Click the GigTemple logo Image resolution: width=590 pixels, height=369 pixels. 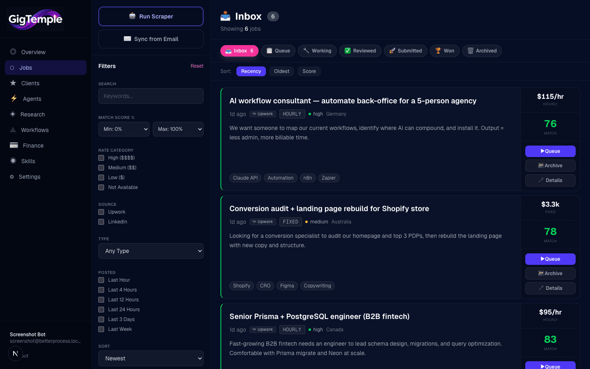coord(35,19)
